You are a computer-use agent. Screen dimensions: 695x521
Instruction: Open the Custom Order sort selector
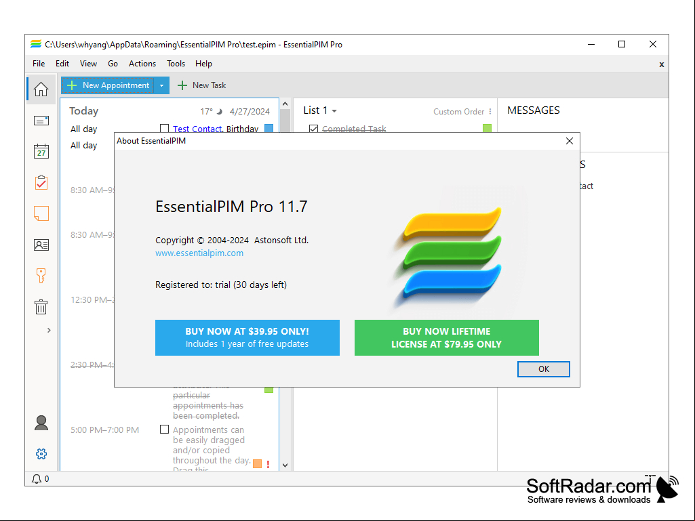pyautogui.click(x=459, y=112)
